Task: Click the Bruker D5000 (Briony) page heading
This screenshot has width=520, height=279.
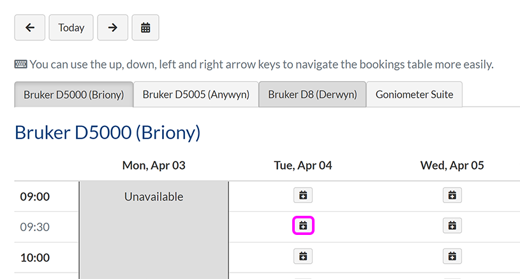Action: 107,133
